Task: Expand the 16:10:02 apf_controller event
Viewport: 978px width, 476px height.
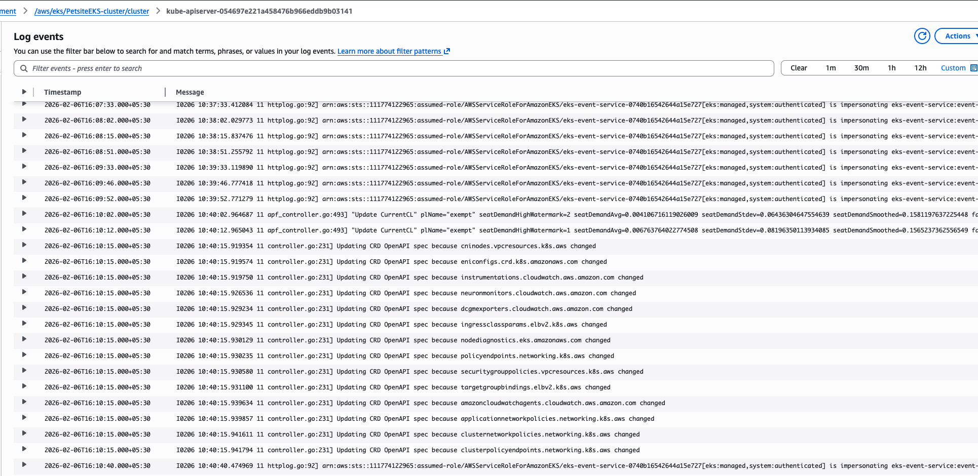Action: (24, 214)
